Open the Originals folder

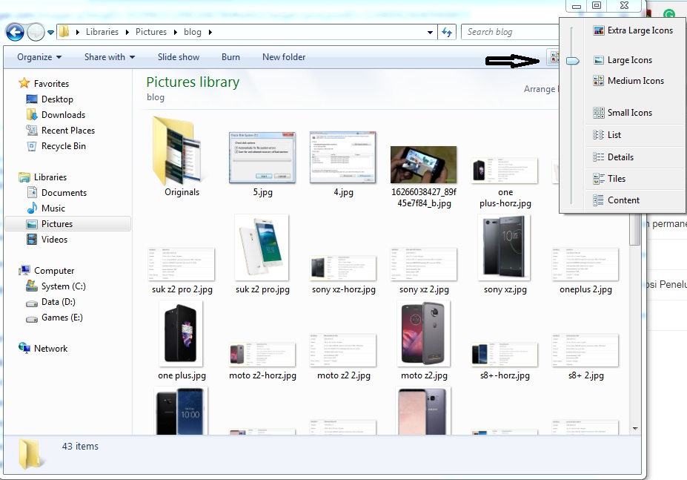(x=182, y=156)
